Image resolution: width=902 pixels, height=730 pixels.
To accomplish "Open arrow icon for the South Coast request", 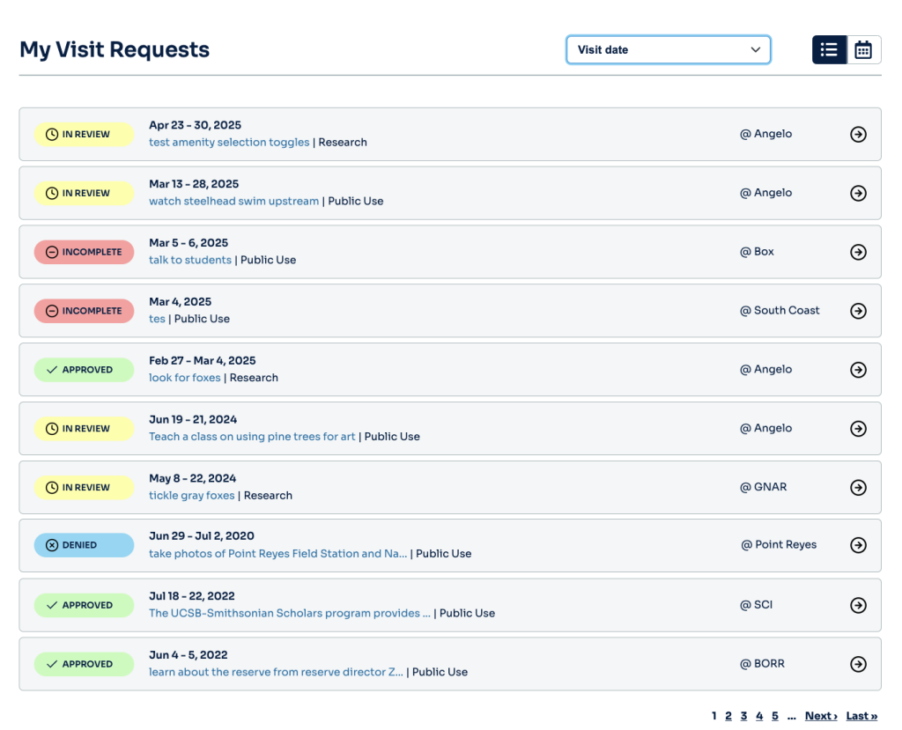I will 858,311.
